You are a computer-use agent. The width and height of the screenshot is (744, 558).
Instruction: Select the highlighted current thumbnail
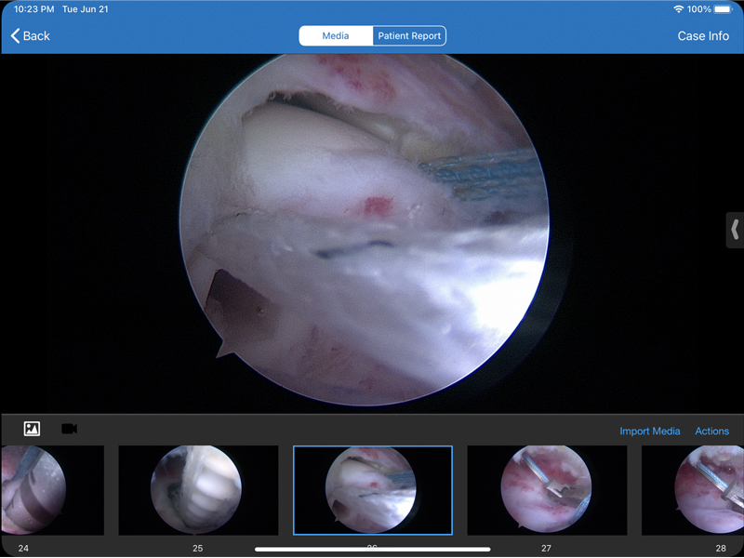[x=373, y=490]
